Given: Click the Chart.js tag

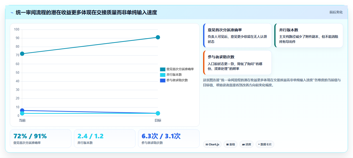Looking at the screenshot, I should [212, 144].
